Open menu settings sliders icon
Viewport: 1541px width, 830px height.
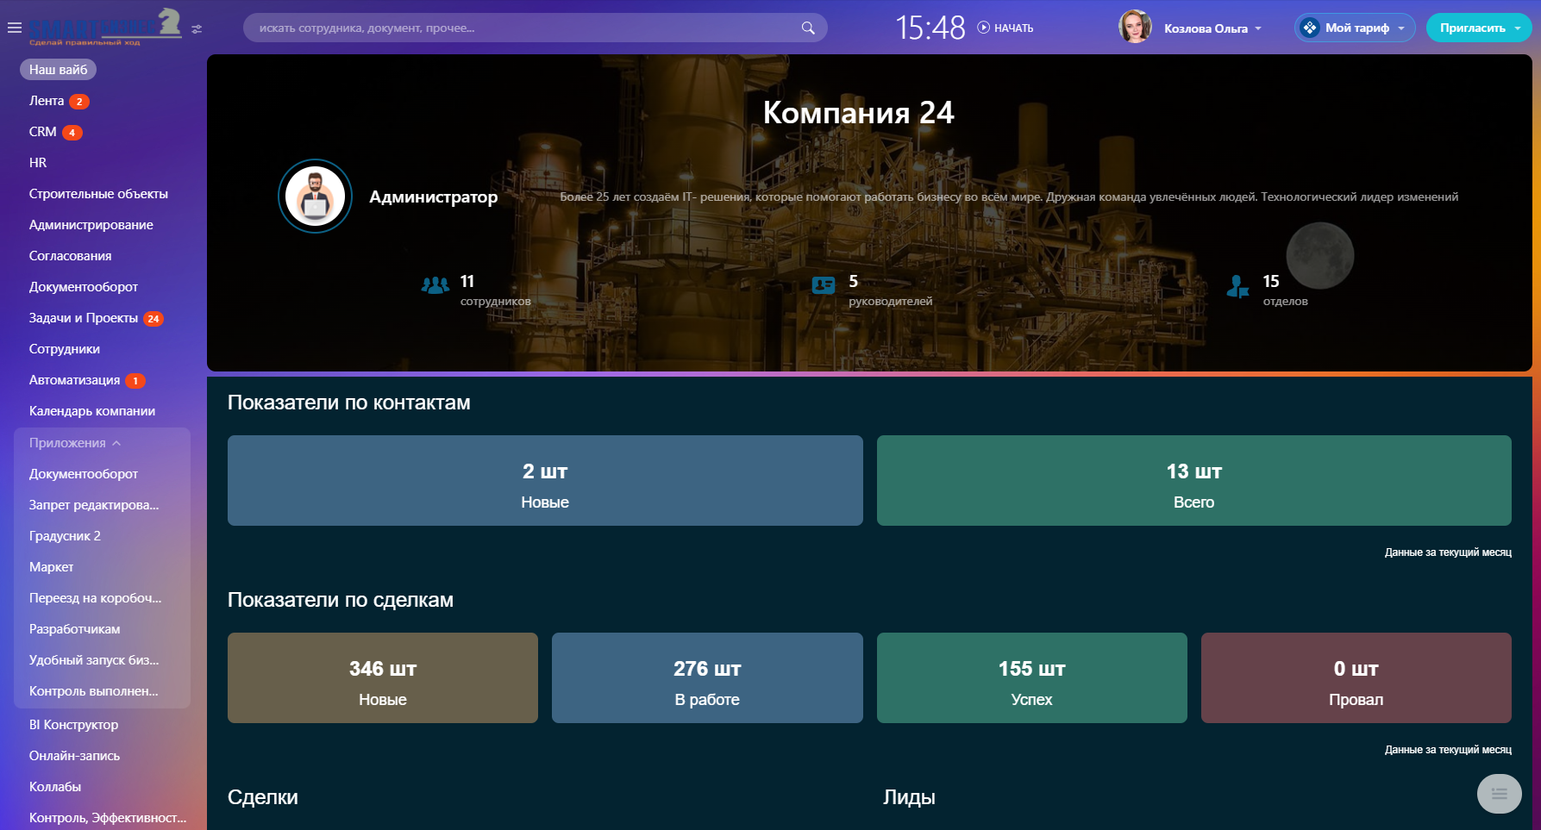(x=197, y=28)
